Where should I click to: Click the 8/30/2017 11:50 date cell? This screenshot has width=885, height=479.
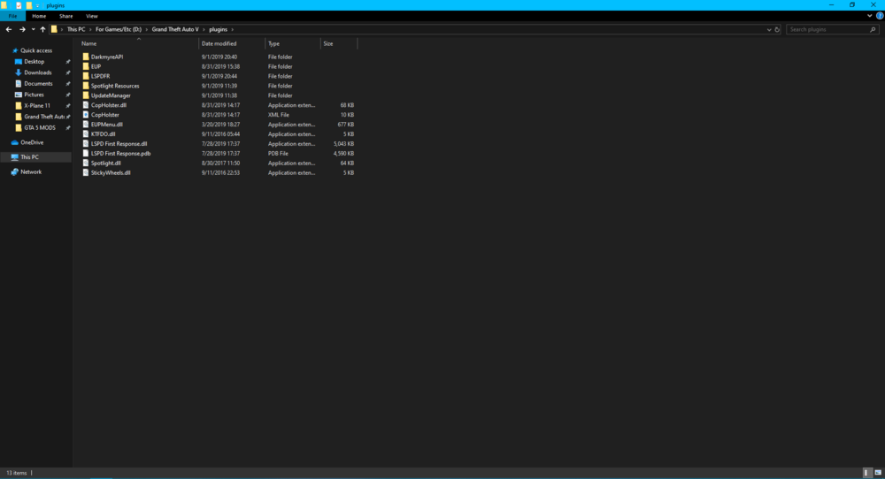220,163
